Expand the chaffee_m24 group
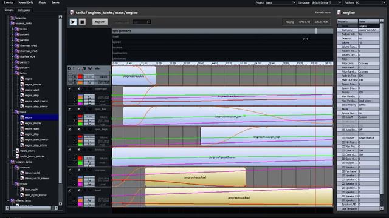Image resolution: width=389 pixels, height=218 pixels. coord(13,56)
